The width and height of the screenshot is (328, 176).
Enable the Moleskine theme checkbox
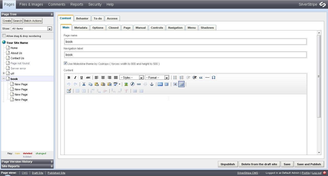[x=65, y=63]
